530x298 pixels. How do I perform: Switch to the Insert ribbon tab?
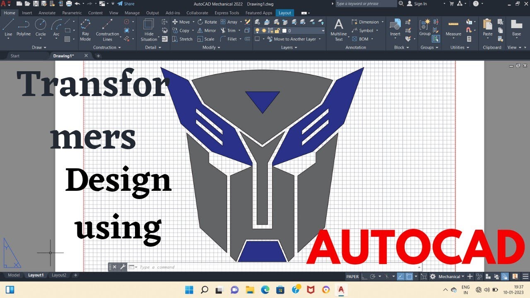pyautogui.click(x=27, y=13)
